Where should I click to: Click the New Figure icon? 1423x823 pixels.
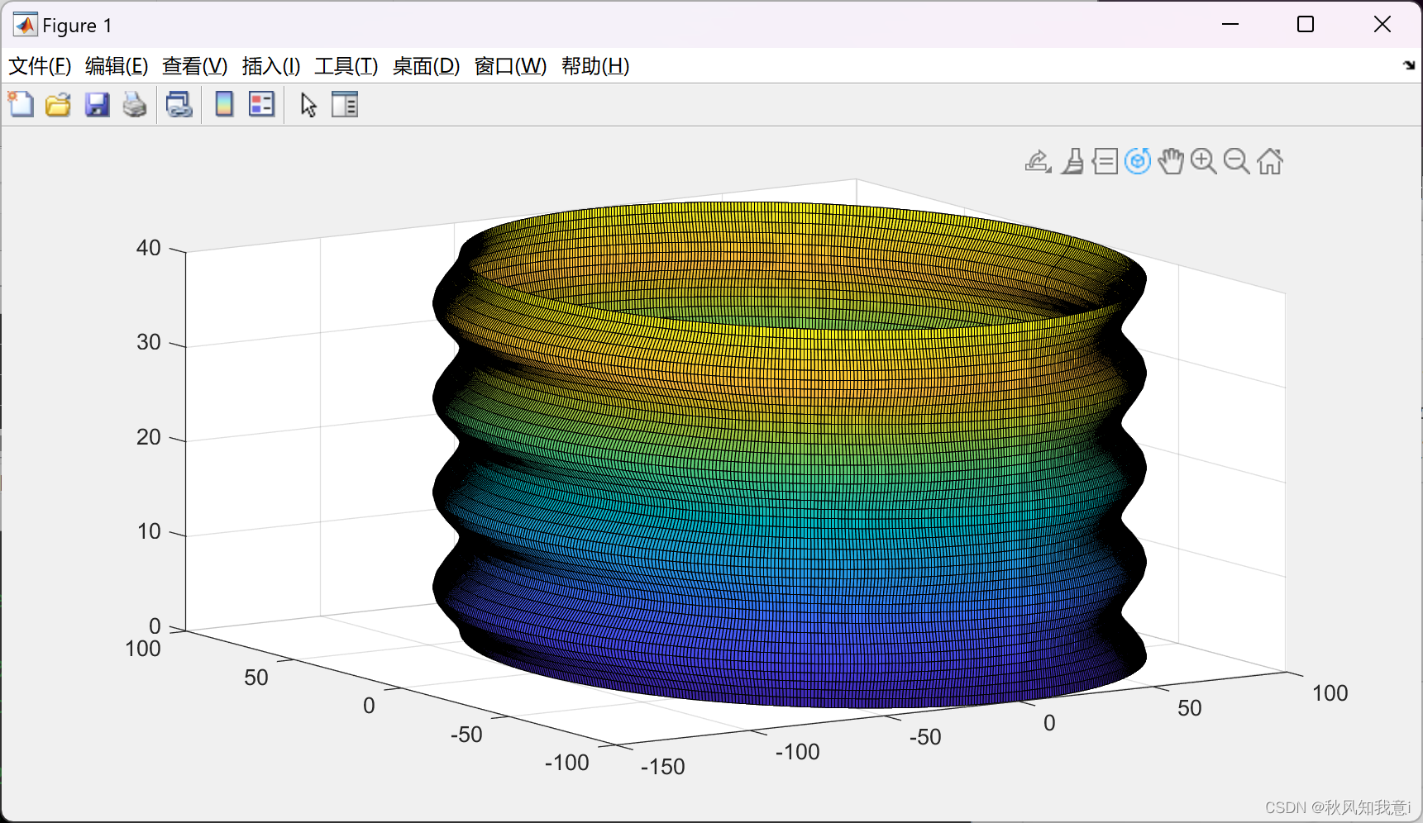click(21, 105)
